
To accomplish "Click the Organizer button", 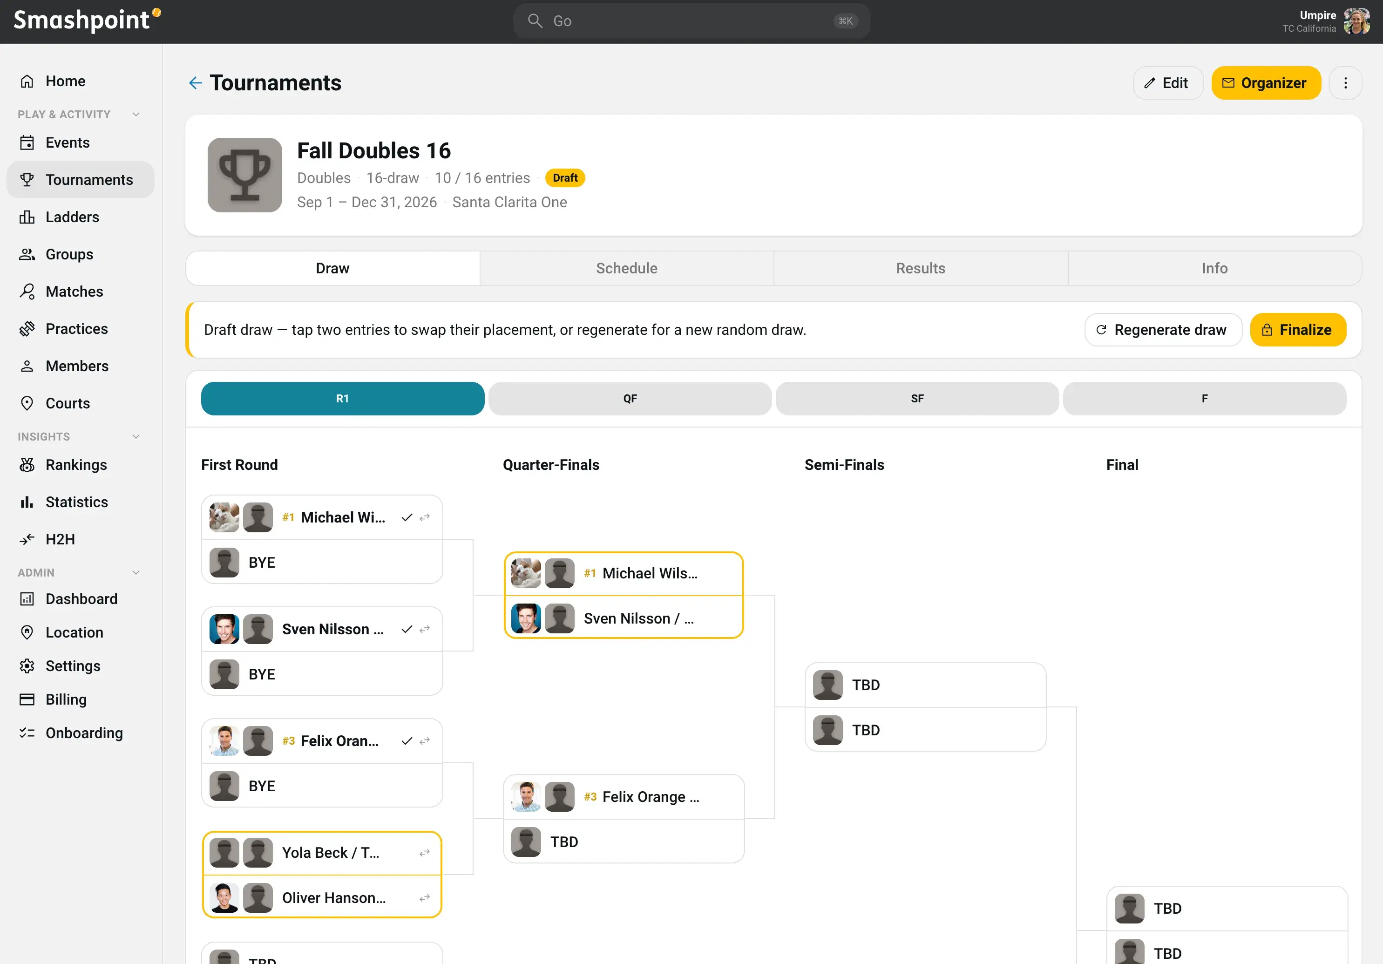I will point(1266,83).
